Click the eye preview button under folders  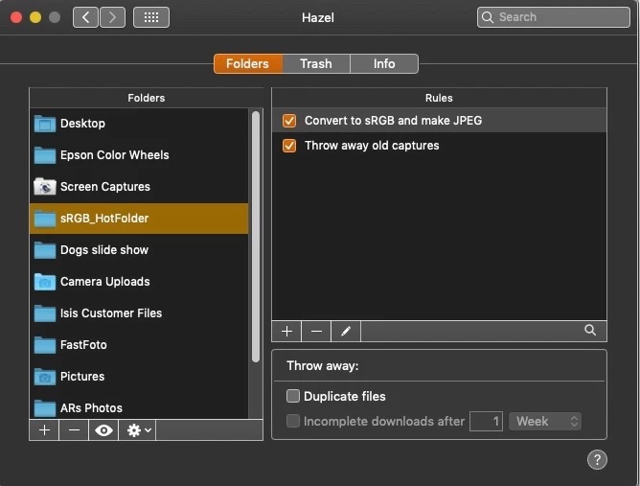pos(103,430)
